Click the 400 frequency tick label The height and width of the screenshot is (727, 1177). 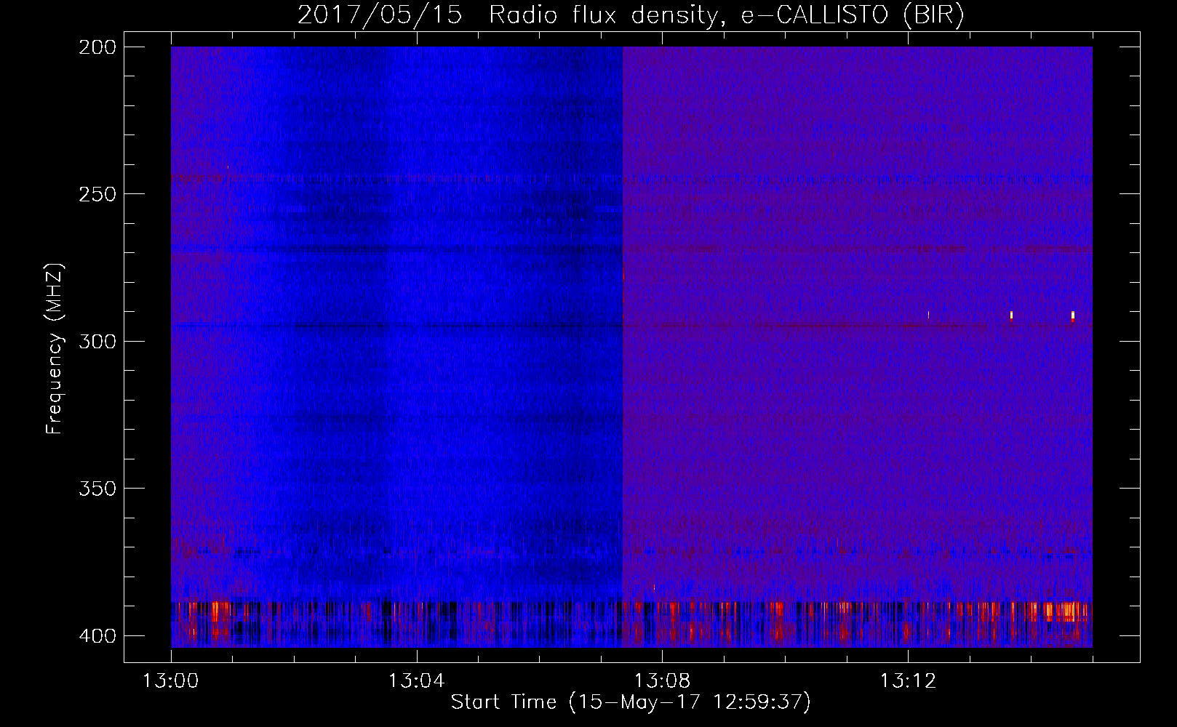tap(97, 636)
